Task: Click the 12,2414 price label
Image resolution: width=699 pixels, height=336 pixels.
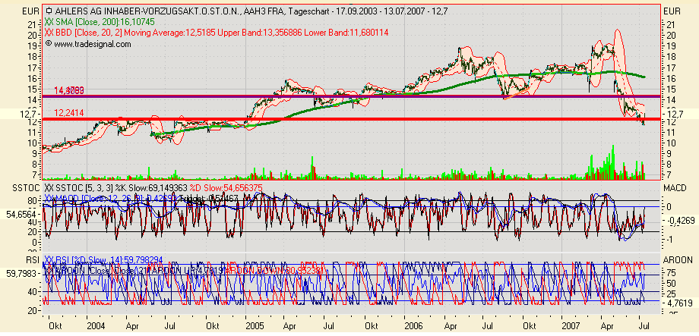Action: (68, 112)
